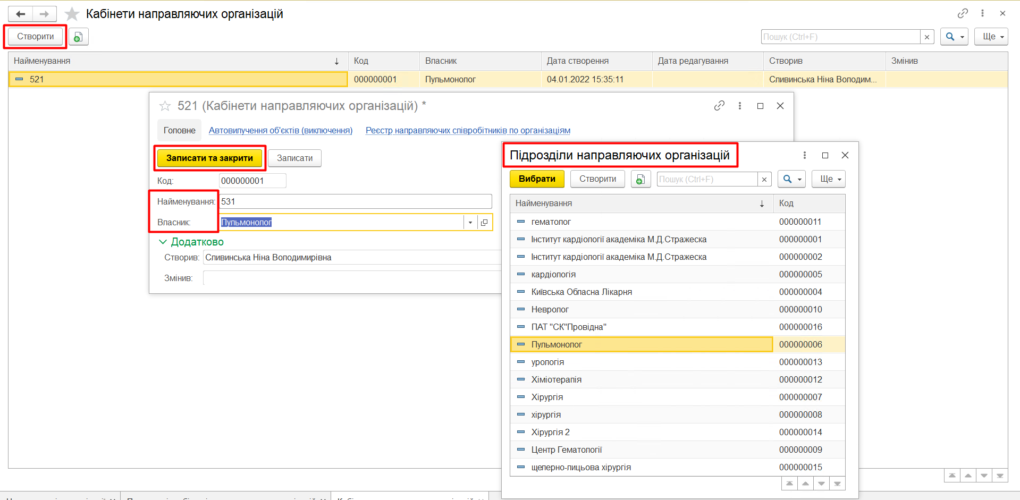Click the forward navigation arrow

(x=45, y=14)
